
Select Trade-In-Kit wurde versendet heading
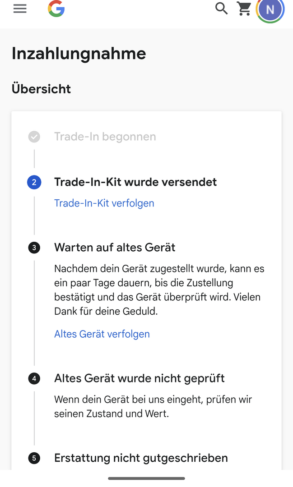pos(135,182)
